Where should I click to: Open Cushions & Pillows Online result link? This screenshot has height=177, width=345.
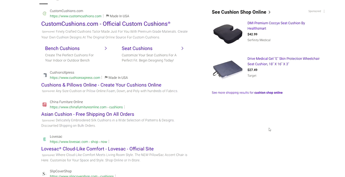[101, 85]
